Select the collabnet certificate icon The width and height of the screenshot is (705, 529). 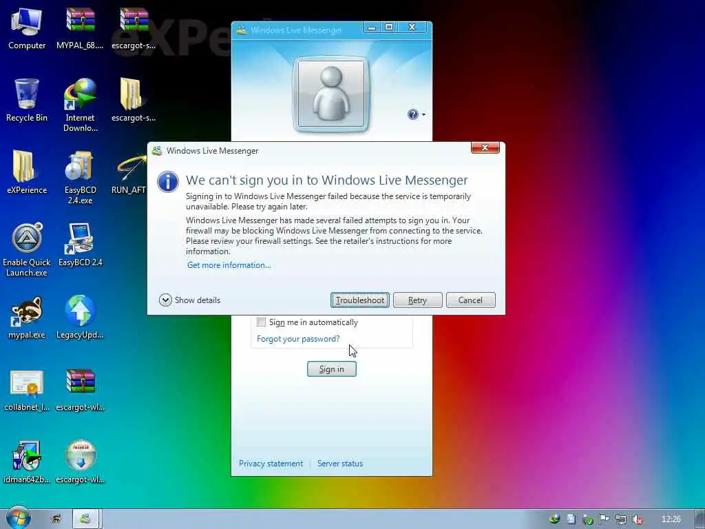pos(27,391)
